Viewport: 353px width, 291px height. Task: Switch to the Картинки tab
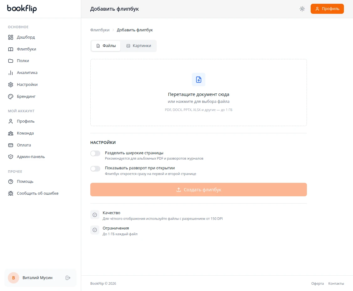139,46
